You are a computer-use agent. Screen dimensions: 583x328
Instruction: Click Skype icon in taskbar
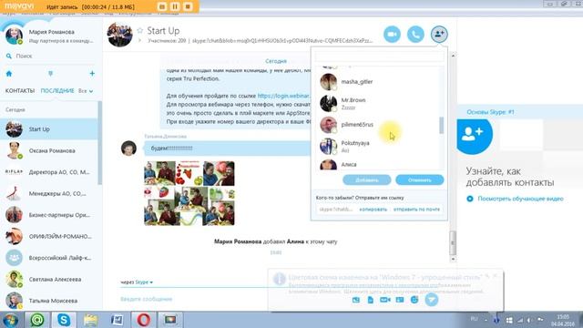(64, 320)
